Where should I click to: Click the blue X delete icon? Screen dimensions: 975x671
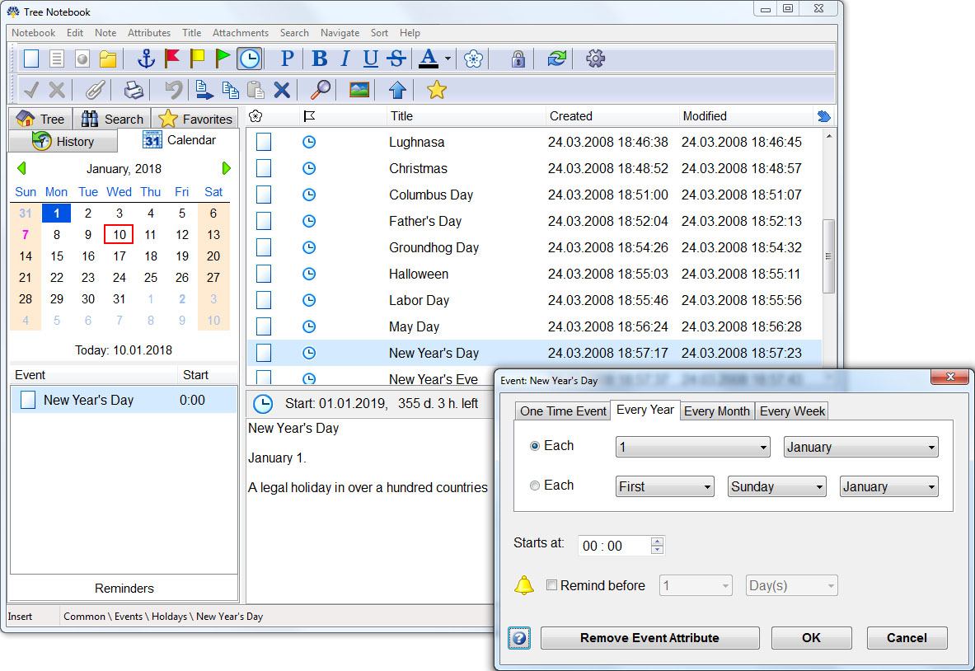click(282, 90)
